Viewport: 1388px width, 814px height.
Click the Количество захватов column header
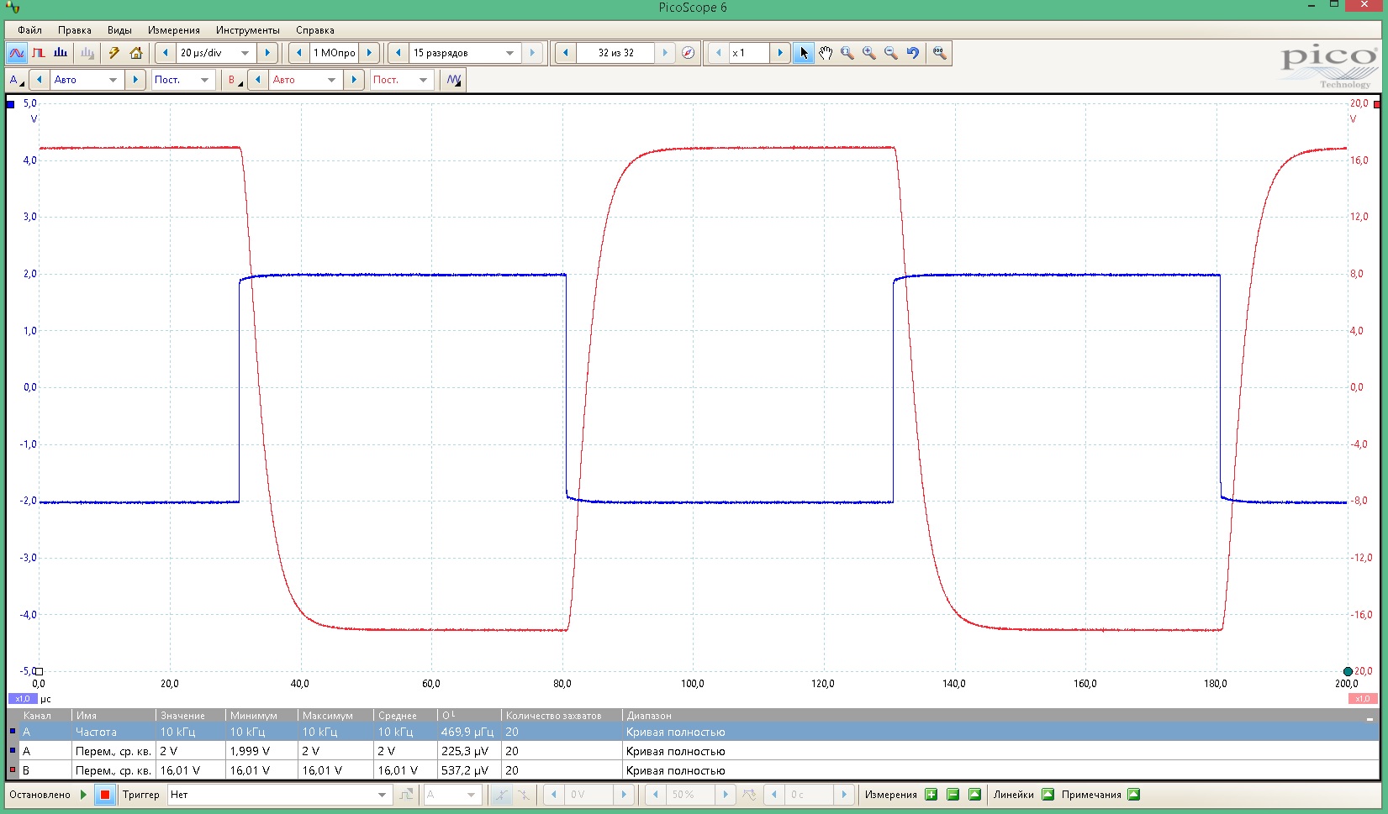point(562,716)
